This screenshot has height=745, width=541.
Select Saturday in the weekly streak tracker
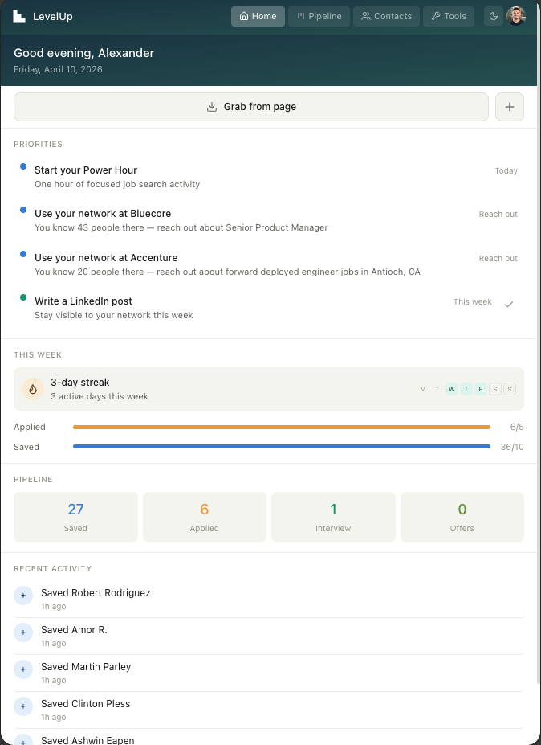click(x=494, y=389)
